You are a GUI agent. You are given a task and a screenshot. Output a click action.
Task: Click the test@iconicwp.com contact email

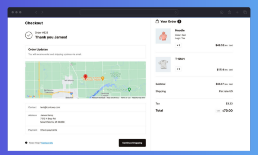tap(50, 107)
